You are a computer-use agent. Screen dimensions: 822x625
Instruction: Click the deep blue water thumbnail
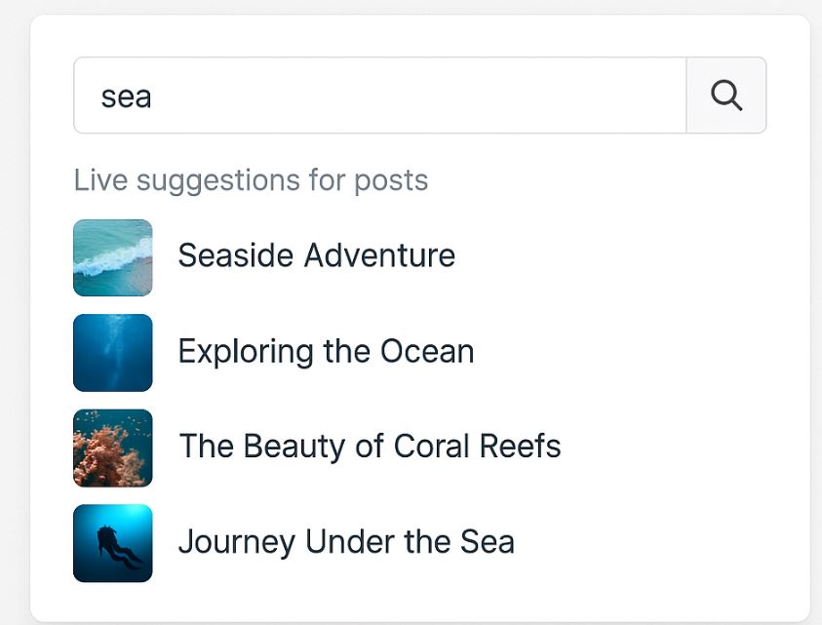113,352
